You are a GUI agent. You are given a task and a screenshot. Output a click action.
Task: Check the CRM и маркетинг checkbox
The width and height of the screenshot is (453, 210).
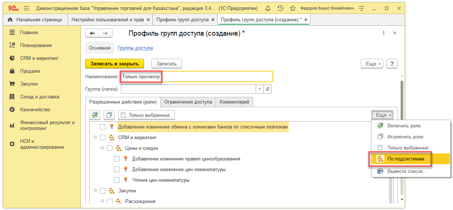click(103, 138)
